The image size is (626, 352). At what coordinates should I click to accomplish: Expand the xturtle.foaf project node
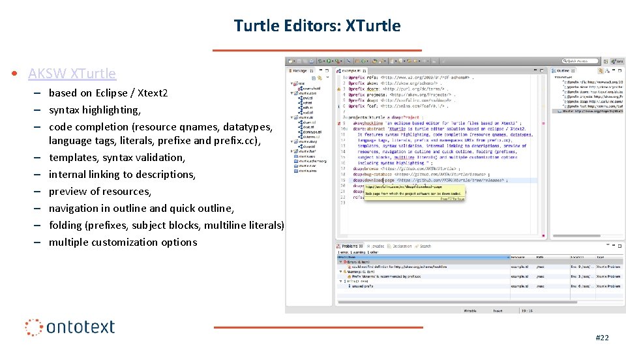tap(291, 151)
